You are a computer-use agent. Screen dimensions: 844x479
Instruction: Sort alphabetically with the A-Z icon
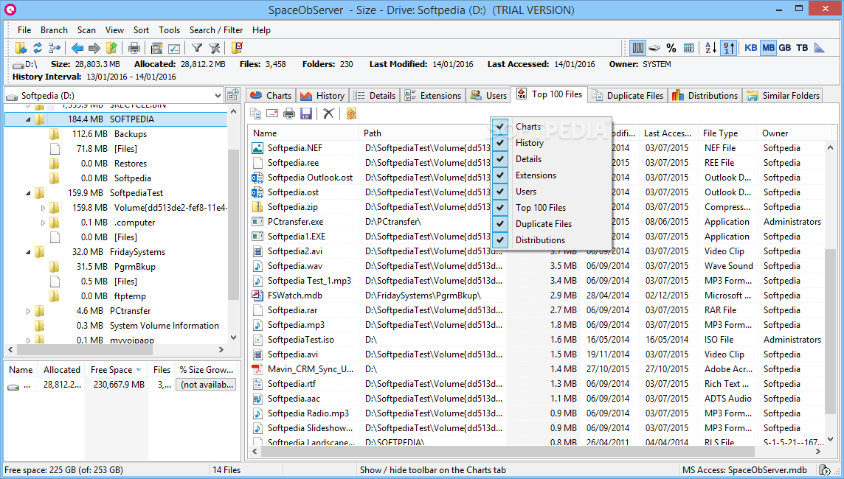(711, 48)
